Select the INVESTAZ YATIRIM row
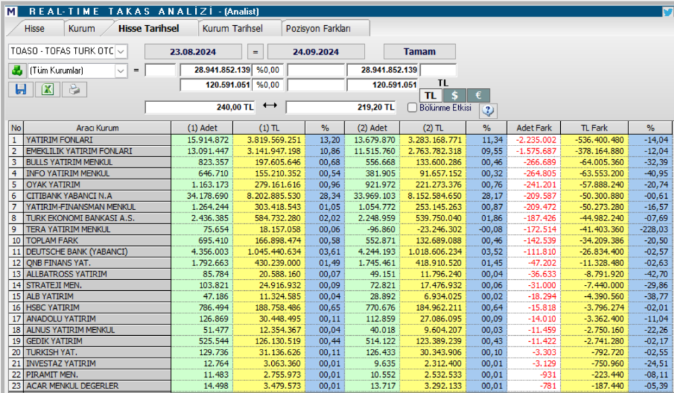674x393 pixels. [x=340, y=363]
